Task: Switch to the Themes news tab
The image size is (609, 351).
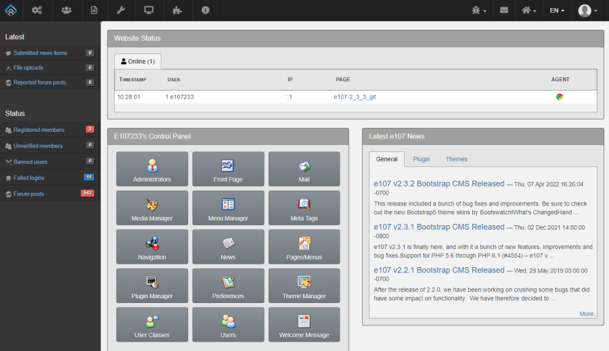Action: 456,159
